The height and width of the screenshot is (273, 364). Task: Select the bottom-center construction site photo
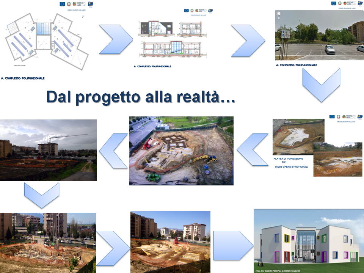pyautogui.click(x=170, y=242)
